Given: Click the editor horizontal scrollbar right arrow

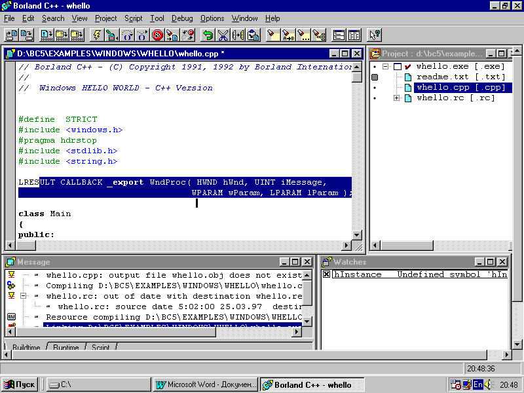Looking at the screenshot, I should click(x=346, y=245).
